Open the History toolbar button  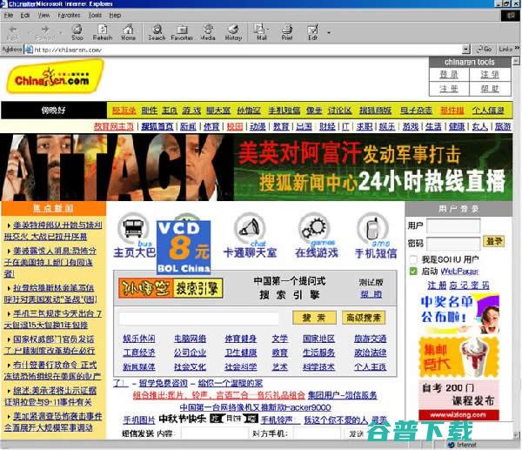(233, 32)
